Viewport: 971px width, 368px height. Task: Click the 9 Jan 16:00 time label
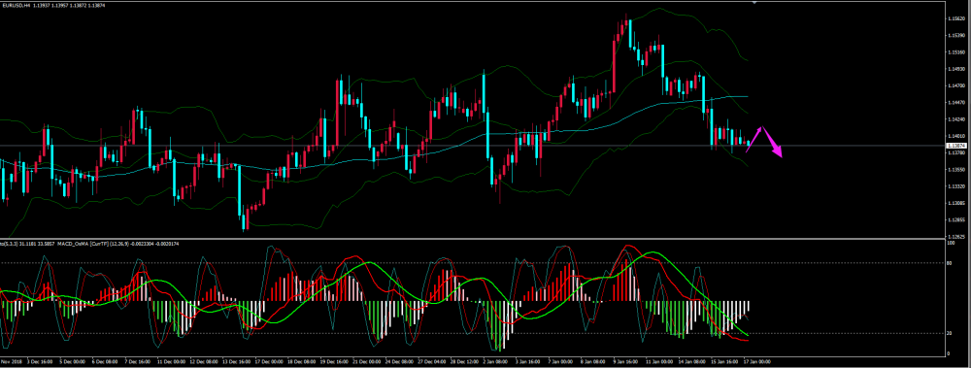tap(627, 360)
